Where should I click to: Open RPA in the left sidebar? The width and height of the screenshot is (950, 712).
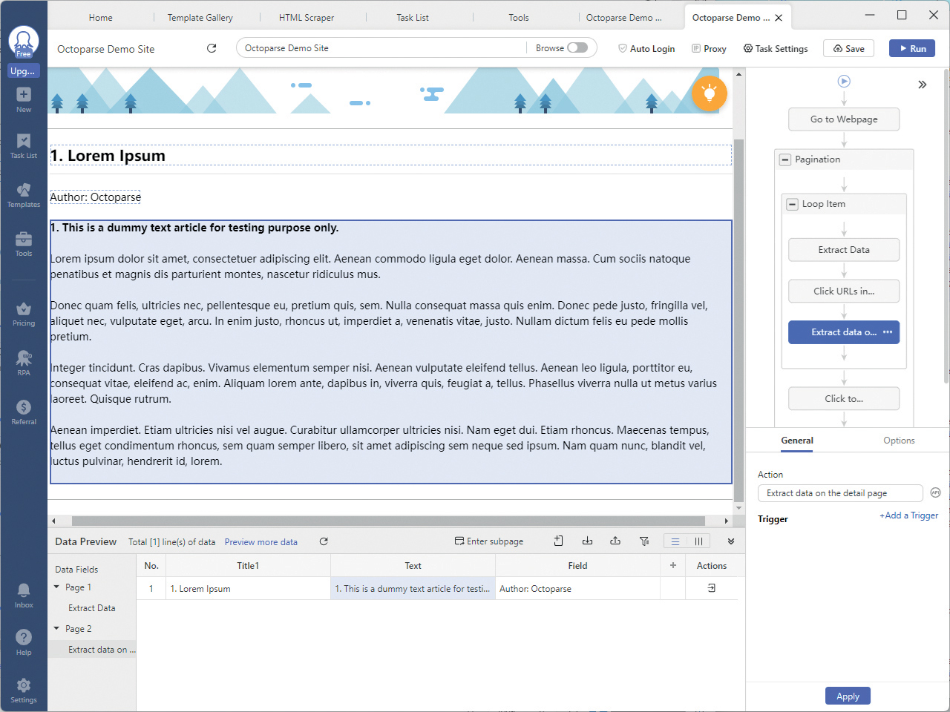pos(24,363)
